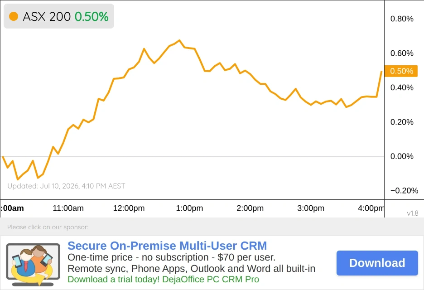Click the green 0.50% change value
The width and height of the screenshot is (424, 290).
[92, 17]
